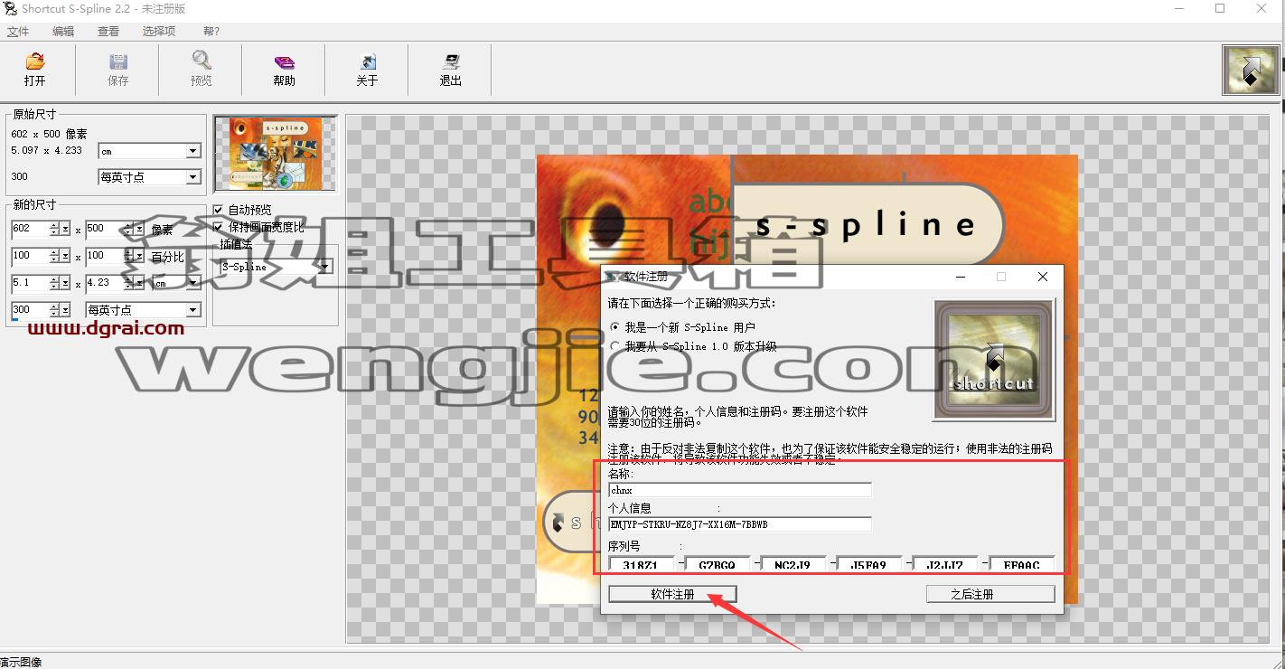Open 帮助 (Help) from the toolbar

click(284, 70)
